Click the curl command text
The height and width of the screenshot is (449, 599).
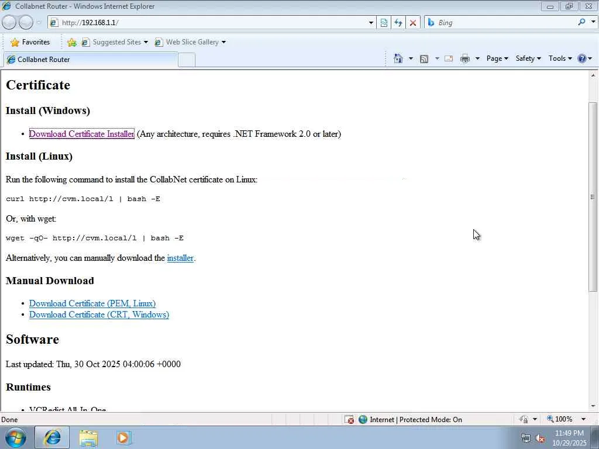click(83, 199)
